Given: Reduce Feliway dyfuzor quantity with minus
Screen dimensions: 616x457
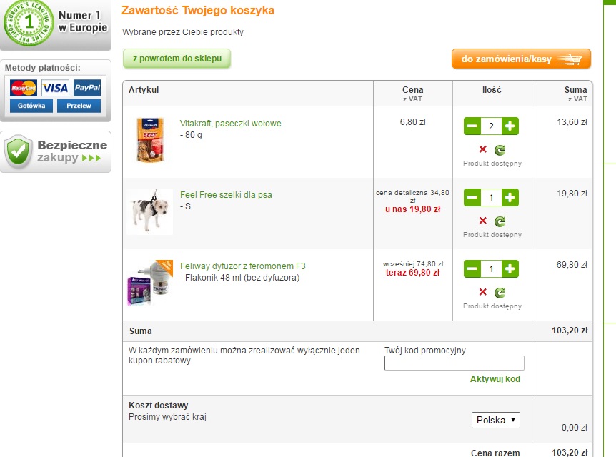Looking at the screenshot, I should click(x=472, y=269).
